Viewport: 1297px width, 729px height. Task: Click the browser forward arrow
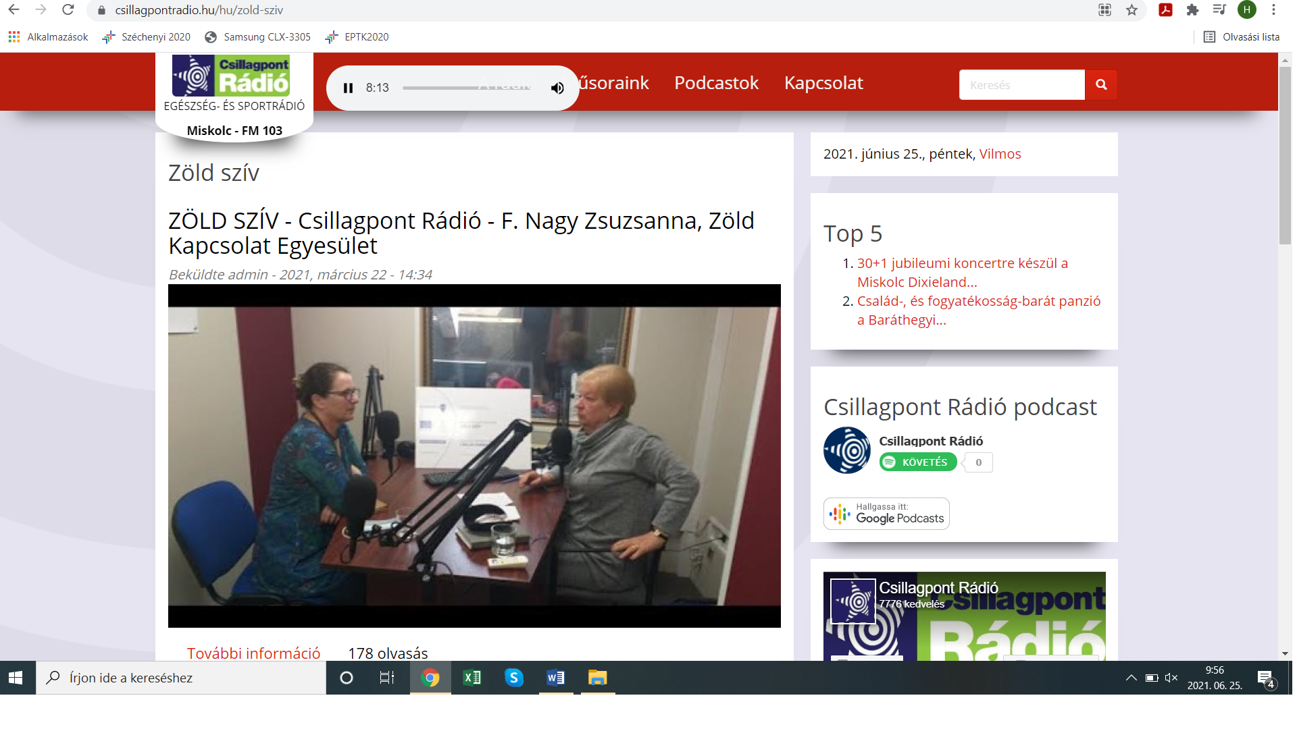(x=41, y=10)
